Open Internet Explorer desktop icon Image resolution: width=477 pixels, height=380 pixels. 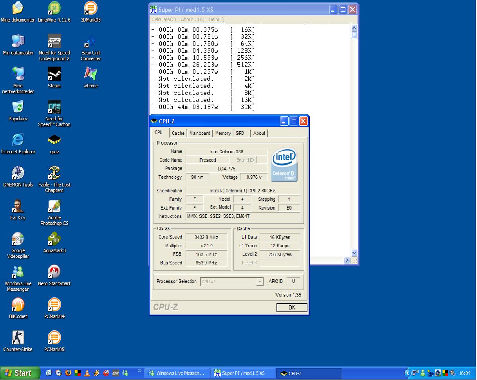tap(18, 143)
